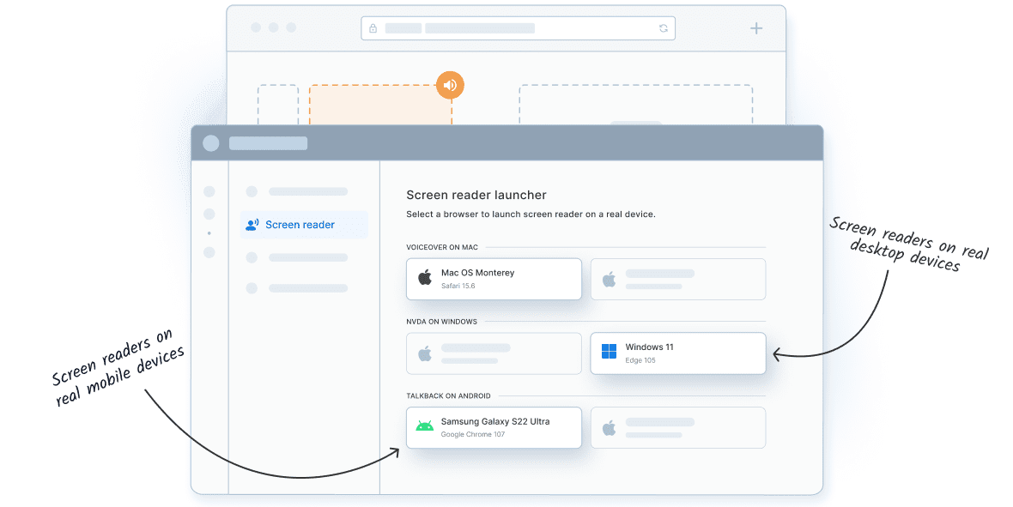Select the Android icon on the Samsung Galaxy card
Screen dimensions: 1013x507
click(x=424, y=425)
